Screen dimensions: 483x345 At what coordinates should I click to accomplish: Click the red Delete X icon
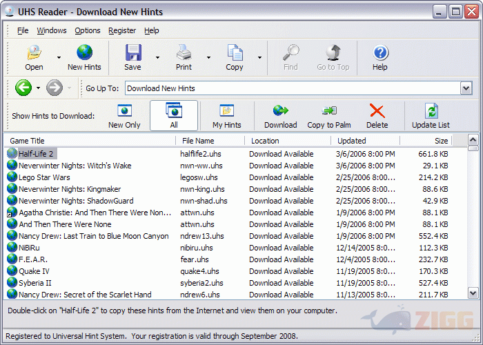click(x=377, y=111)
